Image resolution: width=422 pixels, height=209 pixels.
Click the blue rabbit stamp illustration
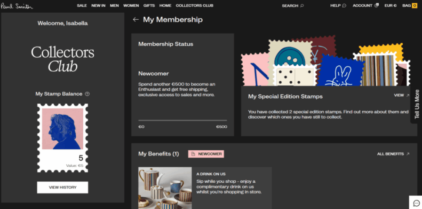coord(341,71)
